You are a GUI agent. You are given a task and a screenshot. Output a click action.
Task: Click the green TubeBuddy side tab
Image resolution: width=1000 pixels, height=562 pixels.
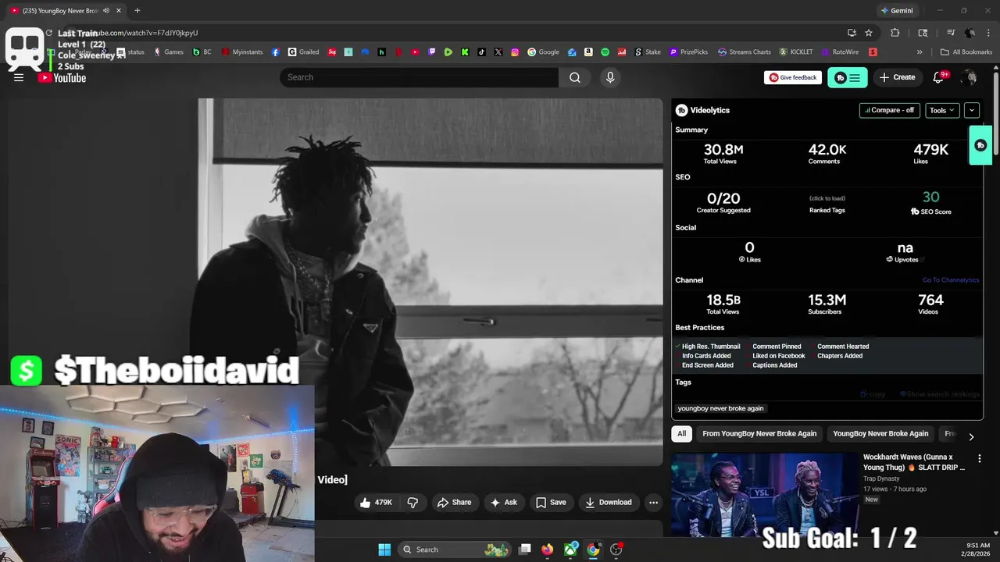980,145
